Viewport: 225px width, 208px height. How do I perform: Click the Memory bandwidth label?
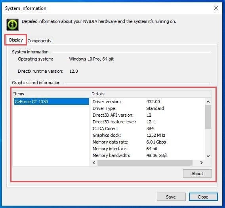coord(111,155)
